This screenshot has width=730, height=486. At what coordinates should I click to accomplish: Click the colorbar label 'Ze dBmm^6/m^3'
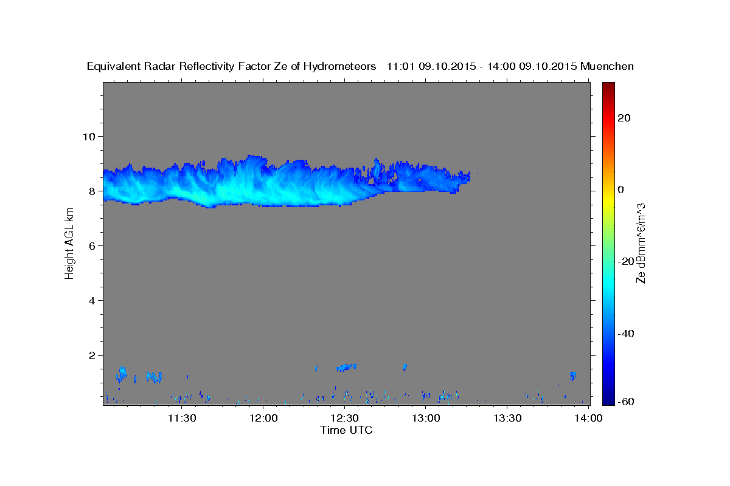tap(640, 243)
